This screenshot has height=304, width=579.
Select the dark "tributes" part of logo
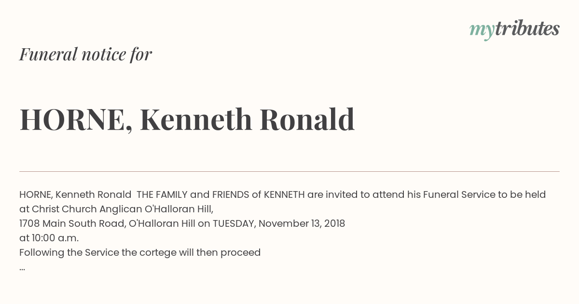[527, 28]
